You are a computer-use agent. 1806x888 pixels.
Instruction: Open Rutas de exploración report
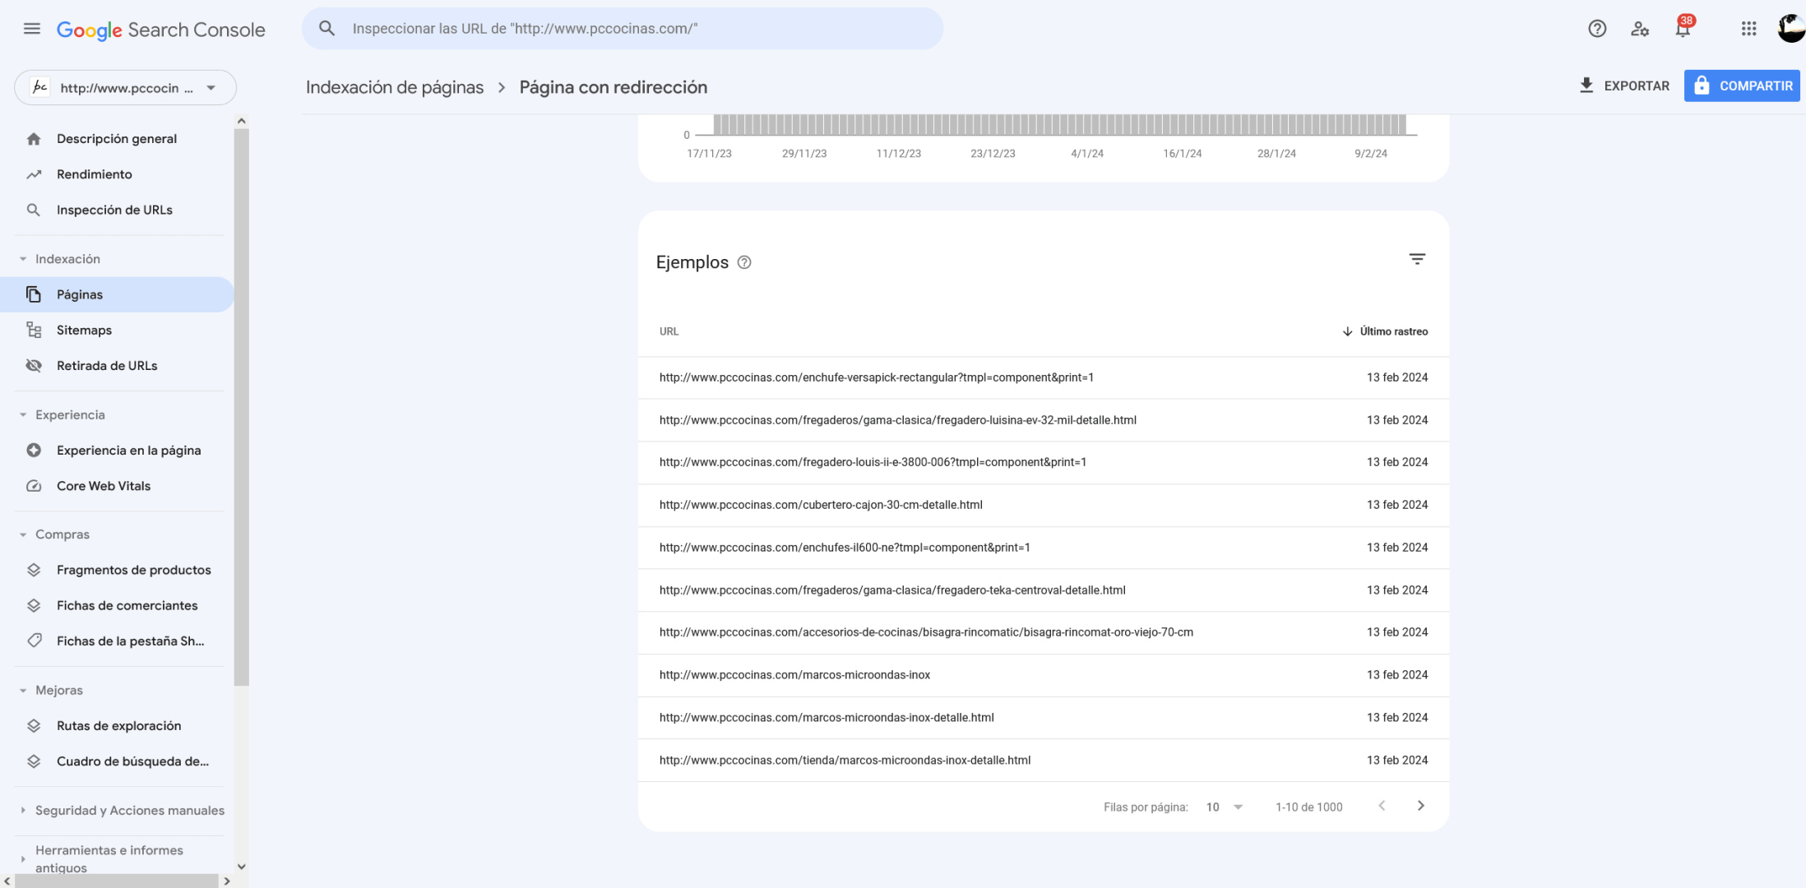tap(117, 725)
